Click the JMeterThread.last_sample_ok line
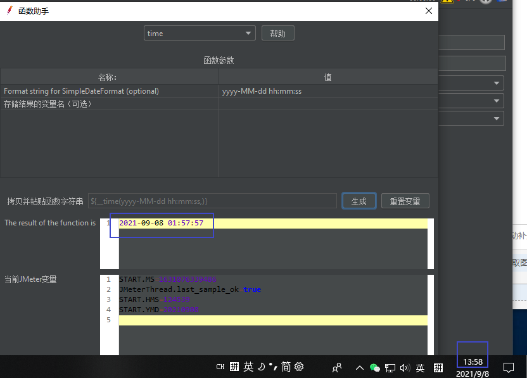 (x=190, y=289)
